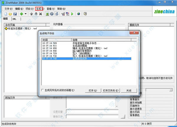Click the 背景音乐 property row
Image resolution: width=177 pixels, height=127 pixels.
pyautogui.click(x=151, y=99)
